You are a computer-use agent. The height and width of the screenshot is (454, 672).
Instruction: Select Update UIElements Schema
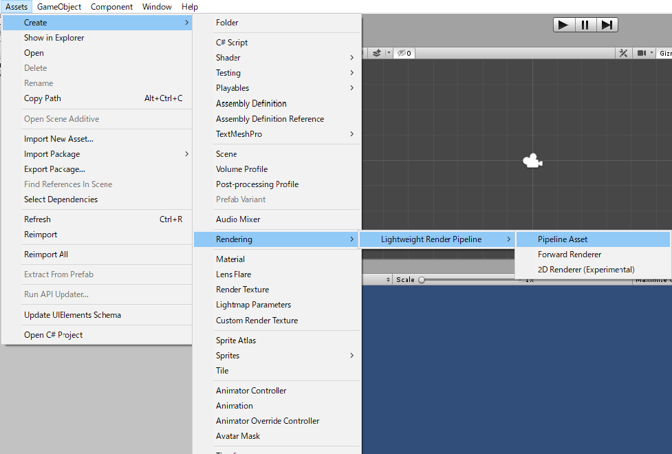pos(97,315)
